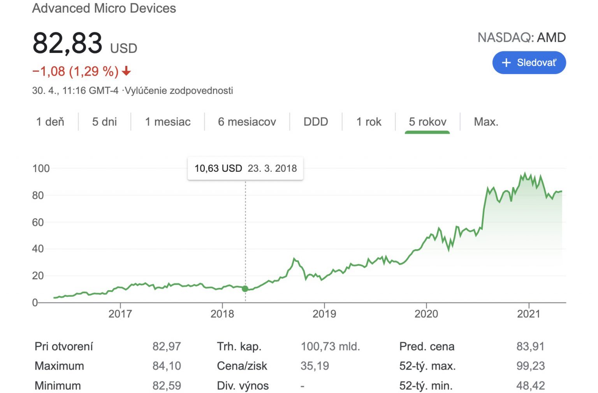Viewport: 598px width, 393px height.
Task: Click the 20 y-axis value label
Action: click(38, 276)
